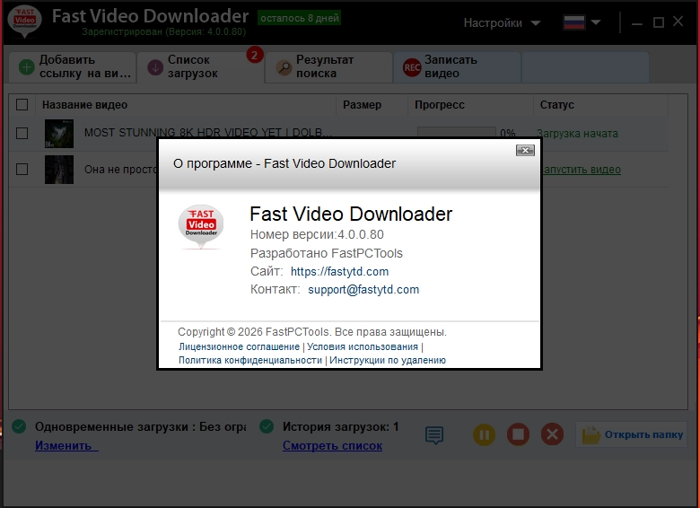Open the Настройки dropdown menu

pyautogui.click(x=503, y=22)
